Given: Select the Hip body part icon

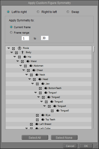Looking at the screenshot, I should pos(25,57).
